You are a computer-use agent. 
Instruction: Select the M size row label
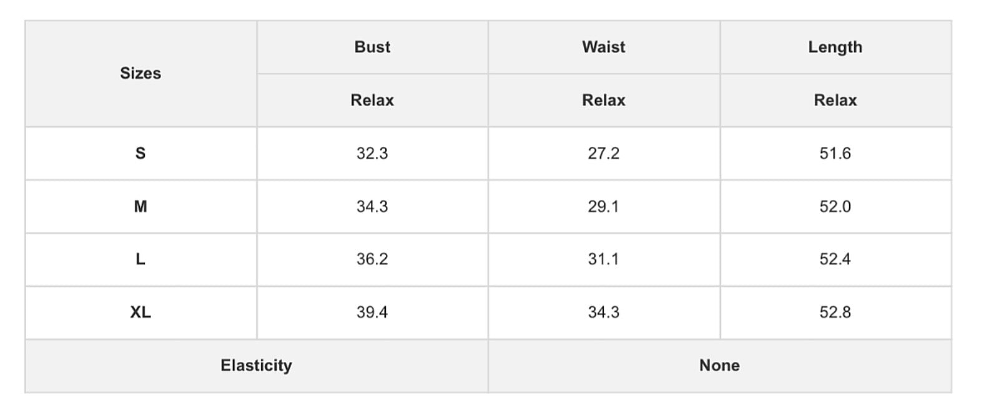tap(140, 206)
